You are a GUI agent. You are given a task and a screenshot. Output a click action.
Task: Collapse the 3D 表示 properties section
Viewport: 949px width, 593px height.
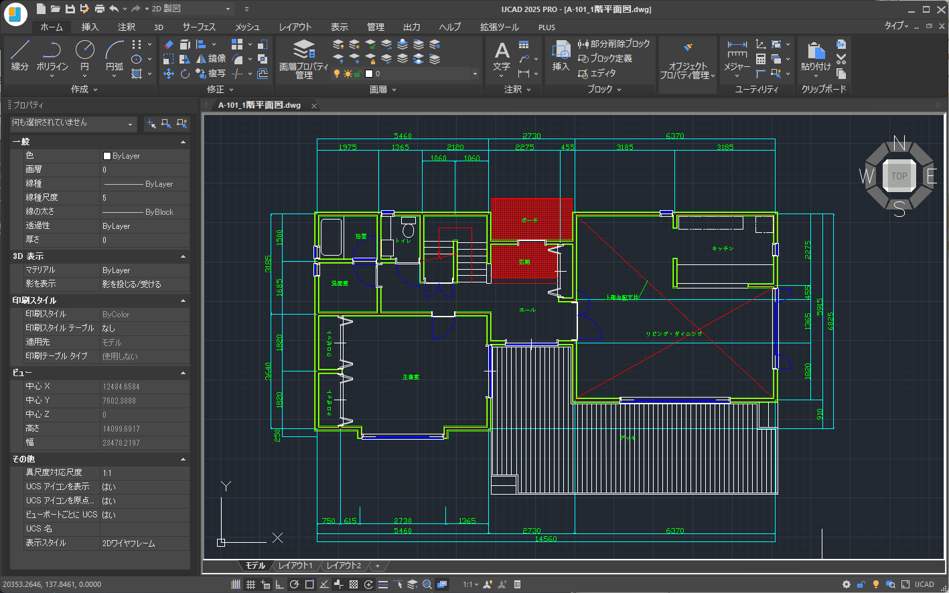click(183, 256)
